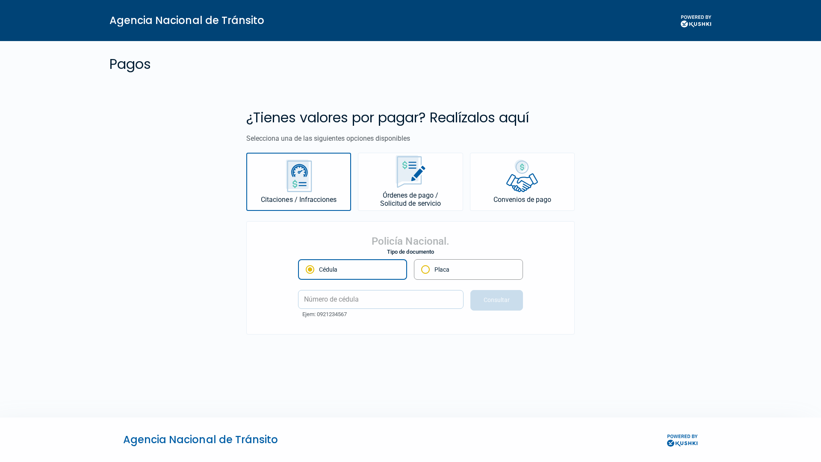Click Kushki logo in the header
The image size is (821, 462).
coord(696,21)
